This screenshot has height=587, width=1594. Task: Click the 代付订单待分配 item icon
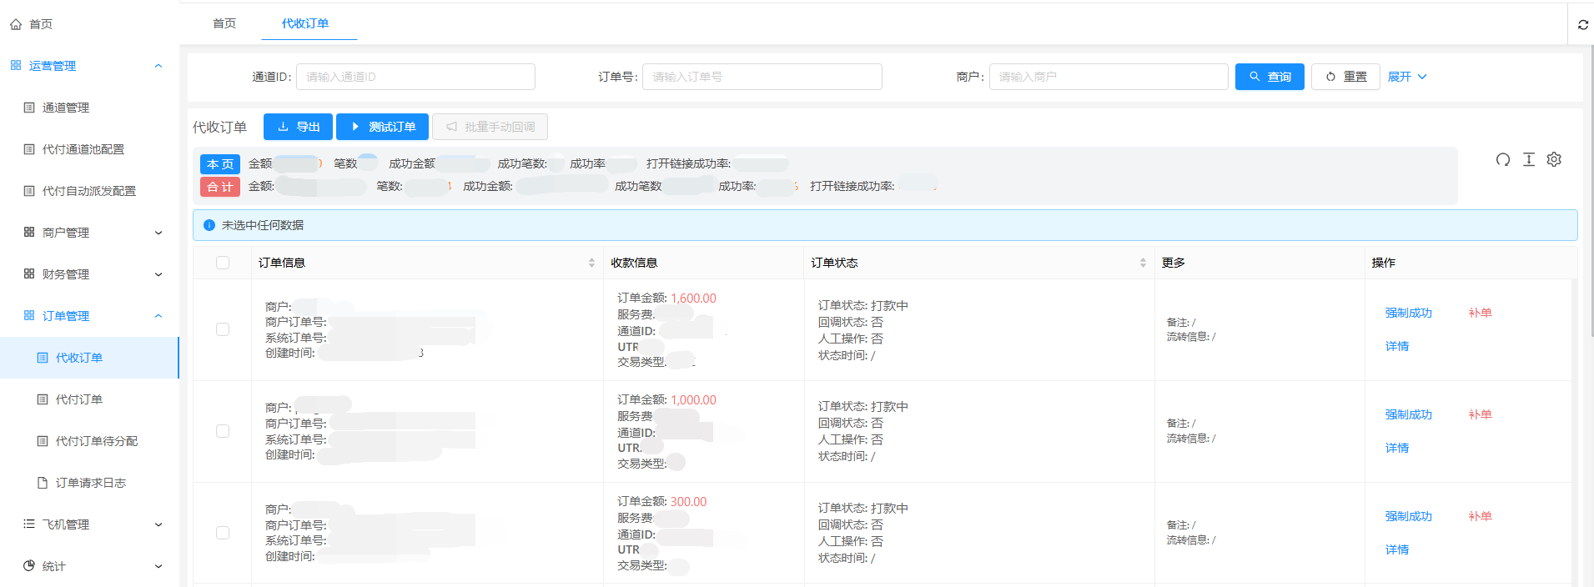click(43, 441)
